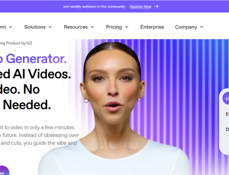
Task: Expand the Company chevron arrow
Action: pyautogui.click(x=202, y=27)
